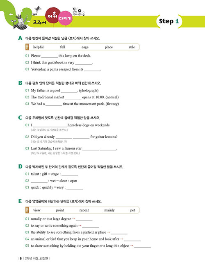
Task: Click the first blank before 'homeless dogs'
Action: click(41, 125)
